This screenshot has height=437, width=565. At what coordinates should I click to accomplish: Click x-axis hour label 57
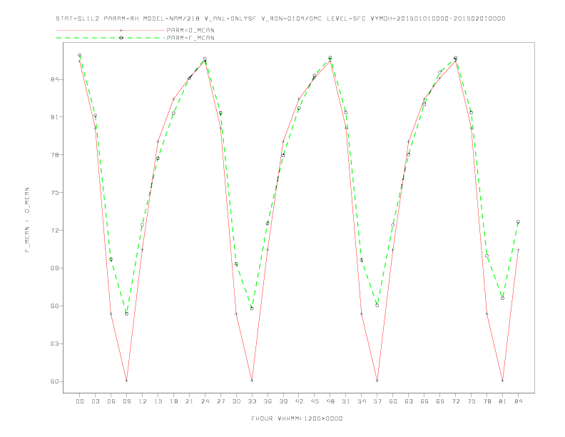377,401
